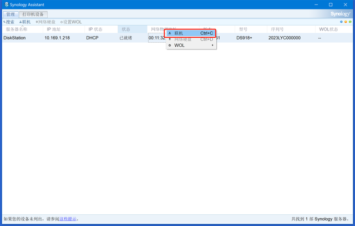Screen dimensions: 355x226
Task: Switch to the 打印机设备 tab
Action: pyautogui.click(x=33, y=14)
